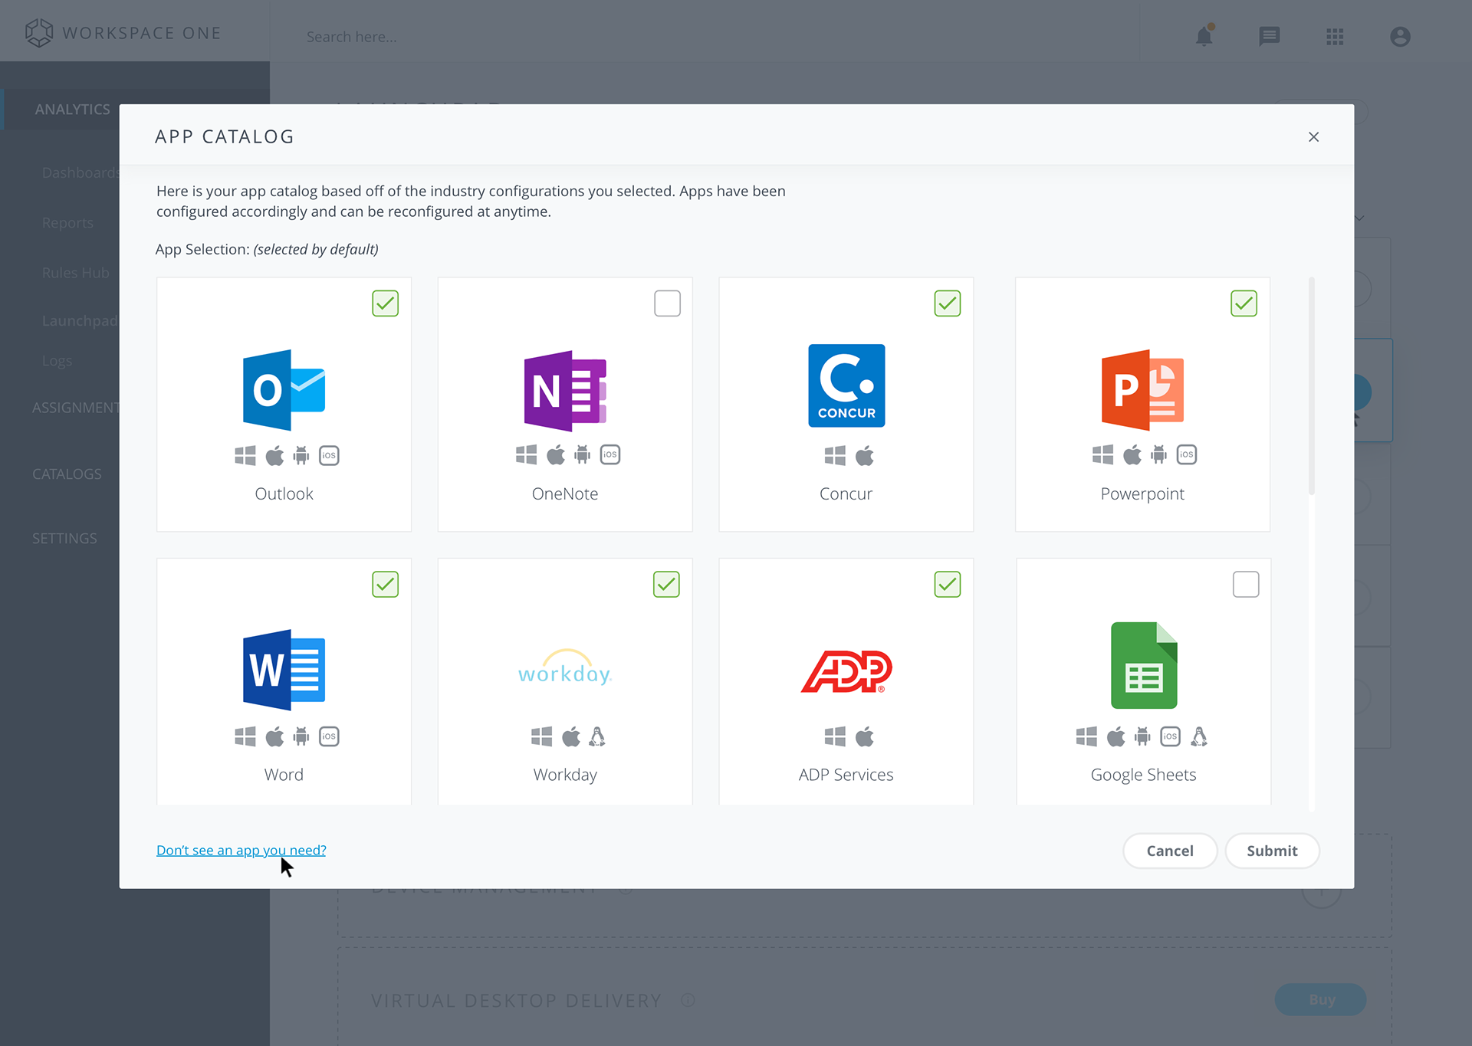Check the Google Sheets checkbox
Viewport: 1472px width, 1046px height.
coord(1246,585)
